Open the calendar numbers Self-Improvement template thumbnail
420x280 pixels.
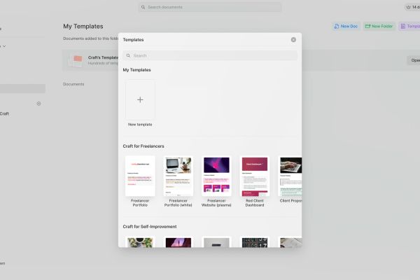[255, 242]
